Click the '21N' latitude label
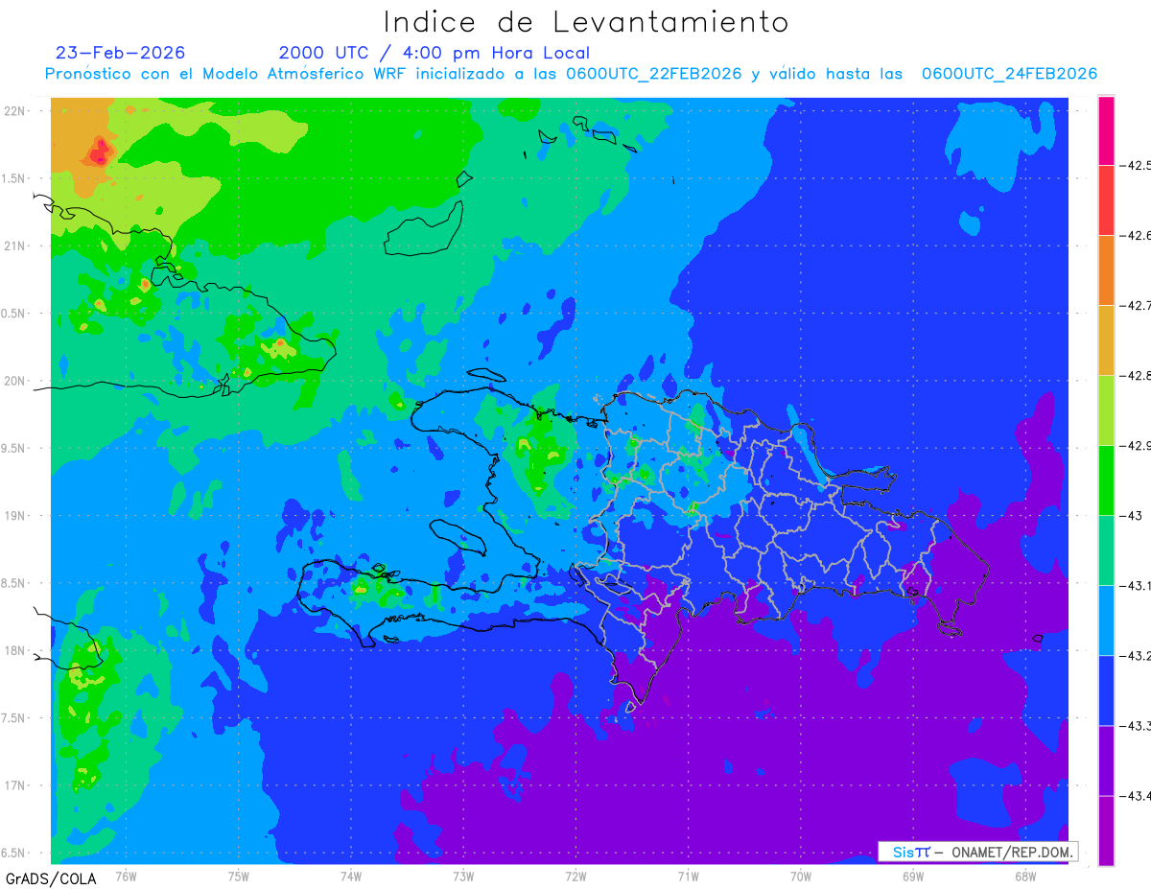The height and width of the screenshot is (889, 1151). pos(14,246)
